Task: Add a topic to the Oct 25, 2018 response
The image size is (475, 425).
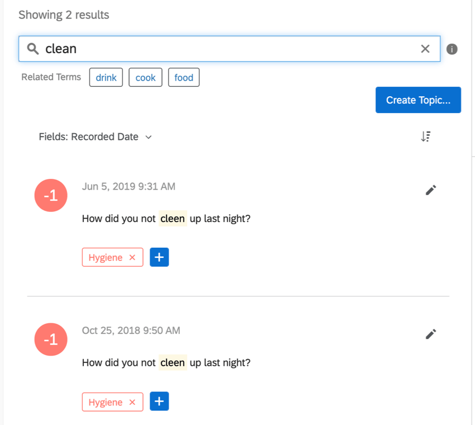Action: (x=159, y=402)
